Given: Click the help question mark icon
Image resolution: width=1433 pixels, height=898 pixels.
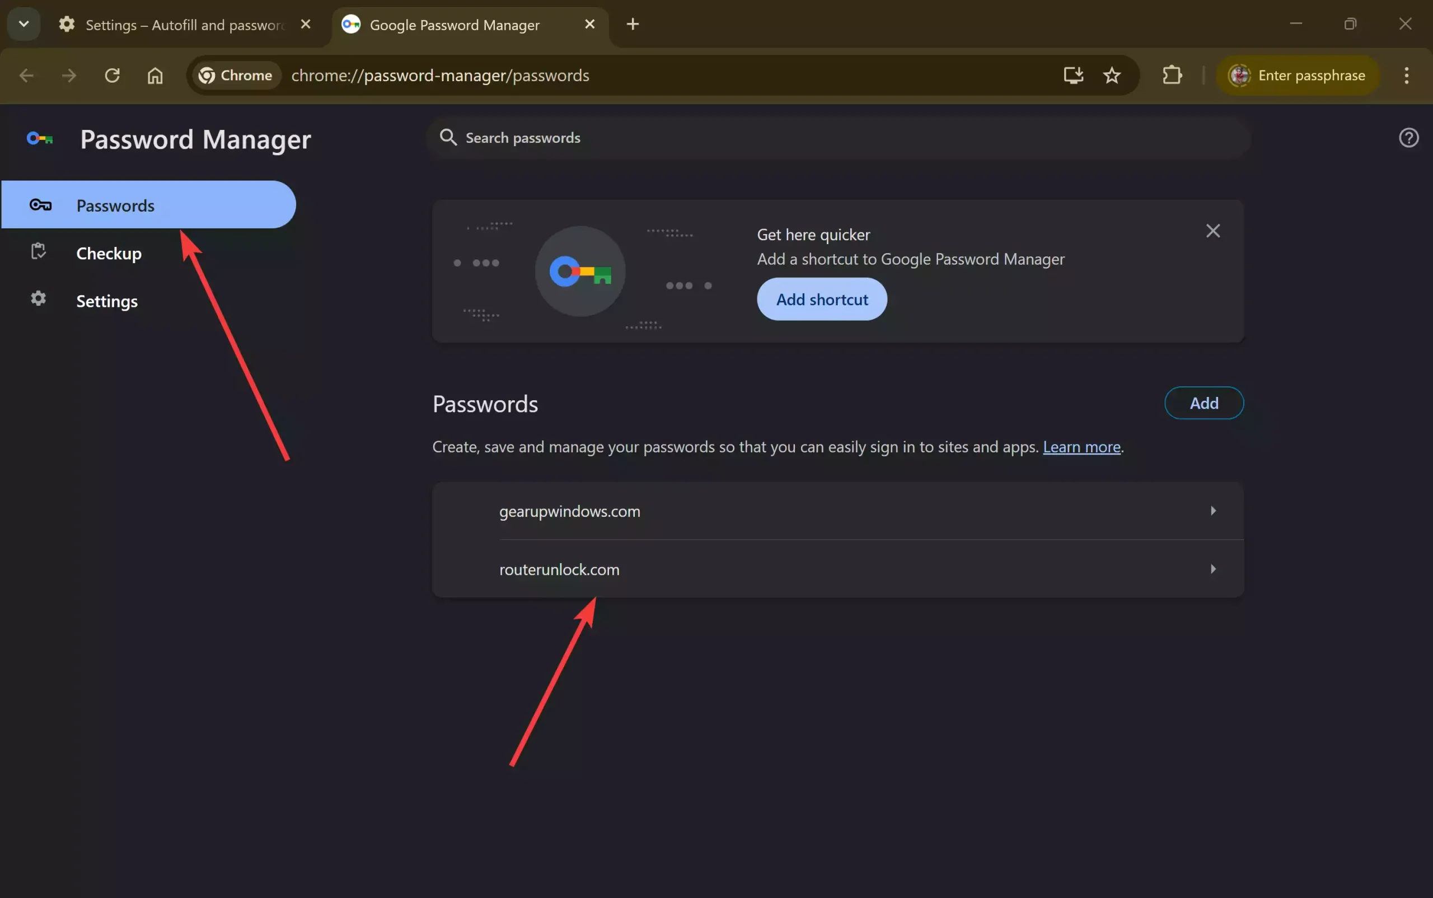Looking at the screenshot, I should (1408, 137).
